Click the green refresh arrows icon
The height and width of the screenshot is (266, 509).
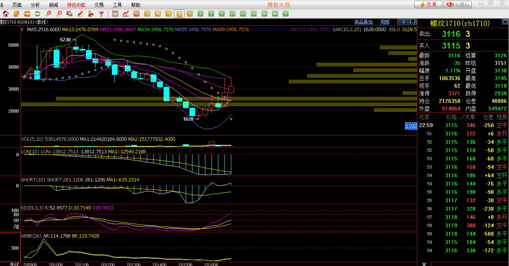click(38, 14)
